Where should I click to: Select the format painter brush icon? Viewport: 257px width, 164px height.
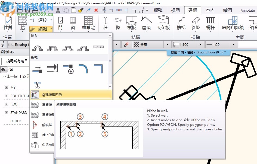click(81, 10)
